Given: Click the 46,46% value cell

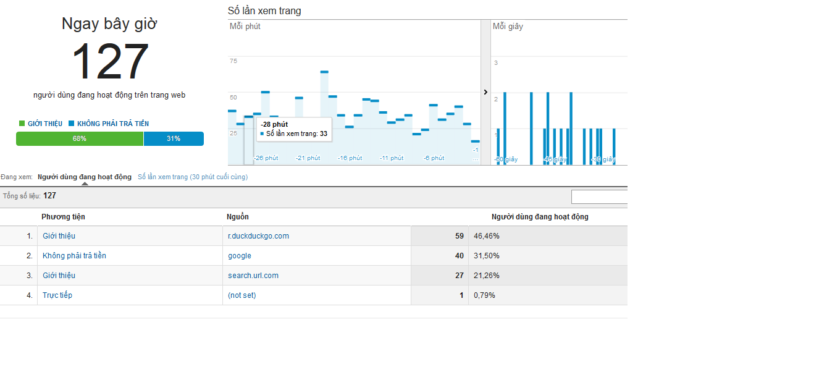Looking at the screenshot, I should 548,236.
